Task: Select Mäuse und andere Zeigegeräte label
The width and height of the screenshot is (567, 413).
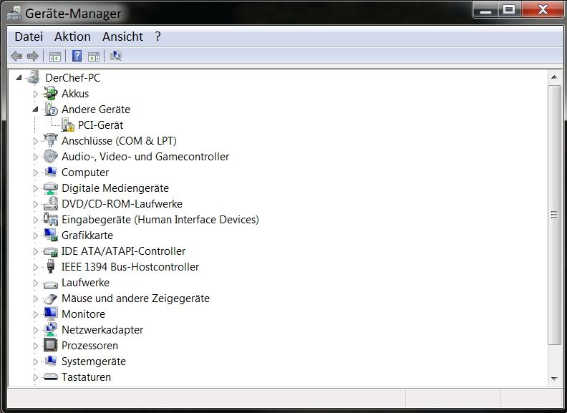Action: click(x=135, y=298)
